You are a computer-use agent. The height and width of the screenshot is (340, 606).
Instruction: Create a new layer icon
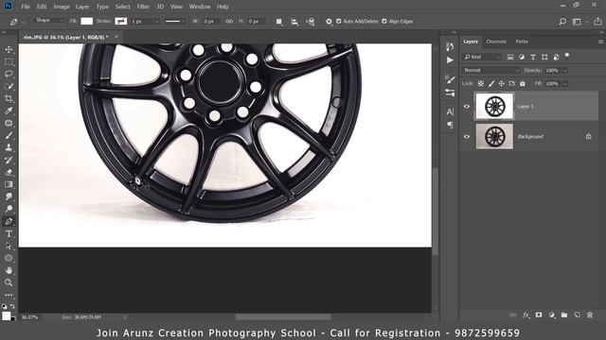pos(577,314)
